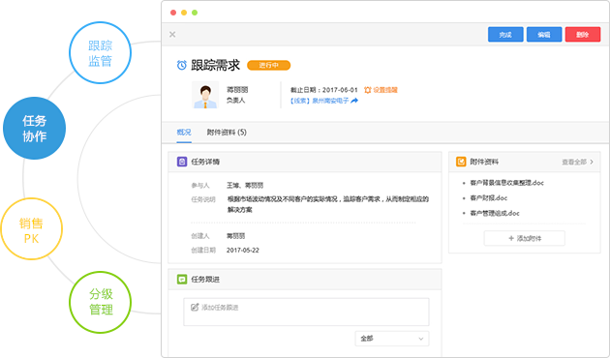Click the orange 进行中 status badge

click(268, 65)
